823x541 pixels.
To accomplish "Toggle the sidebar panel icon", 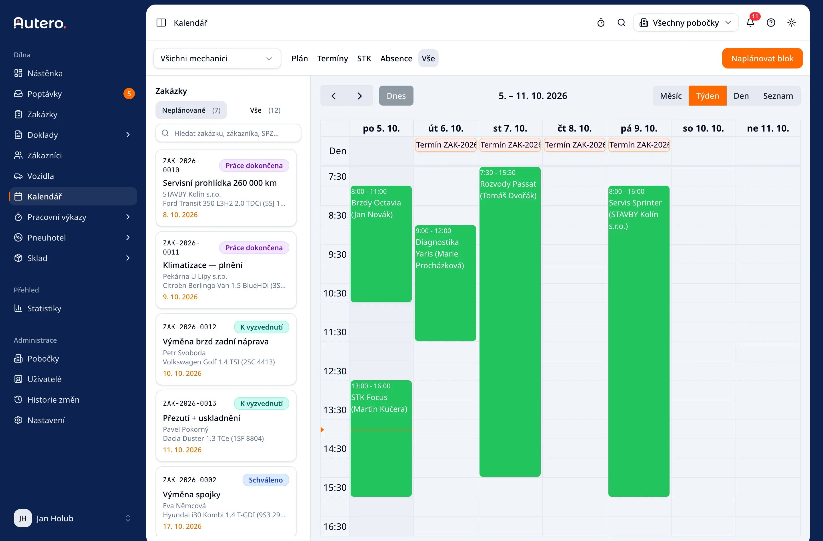I will click(x=161, y=23).
